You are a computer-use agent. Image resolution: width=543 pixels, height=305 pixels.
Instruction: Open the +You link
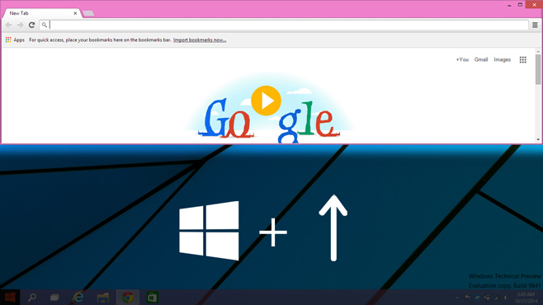tap(462, 59)
